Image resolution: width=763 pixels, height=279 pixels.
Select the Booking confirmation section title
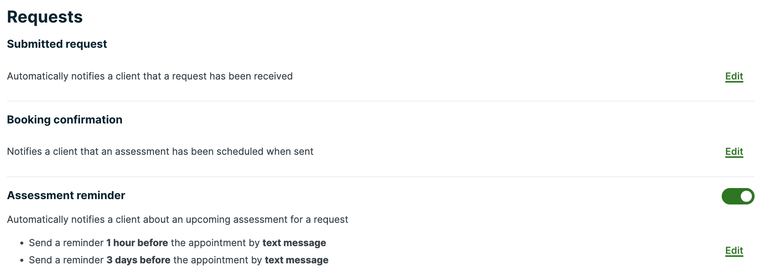coord(64,119)
